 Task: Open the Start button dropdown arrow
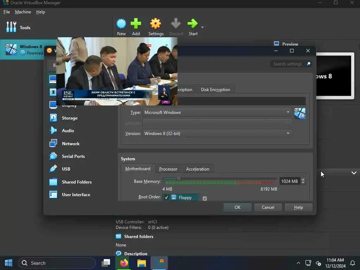202,27
